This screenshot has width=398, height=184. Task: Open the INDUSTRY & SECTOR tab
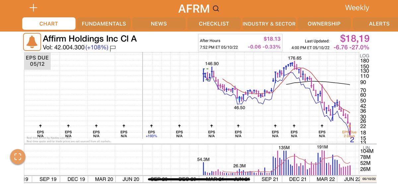coord(269,24)
